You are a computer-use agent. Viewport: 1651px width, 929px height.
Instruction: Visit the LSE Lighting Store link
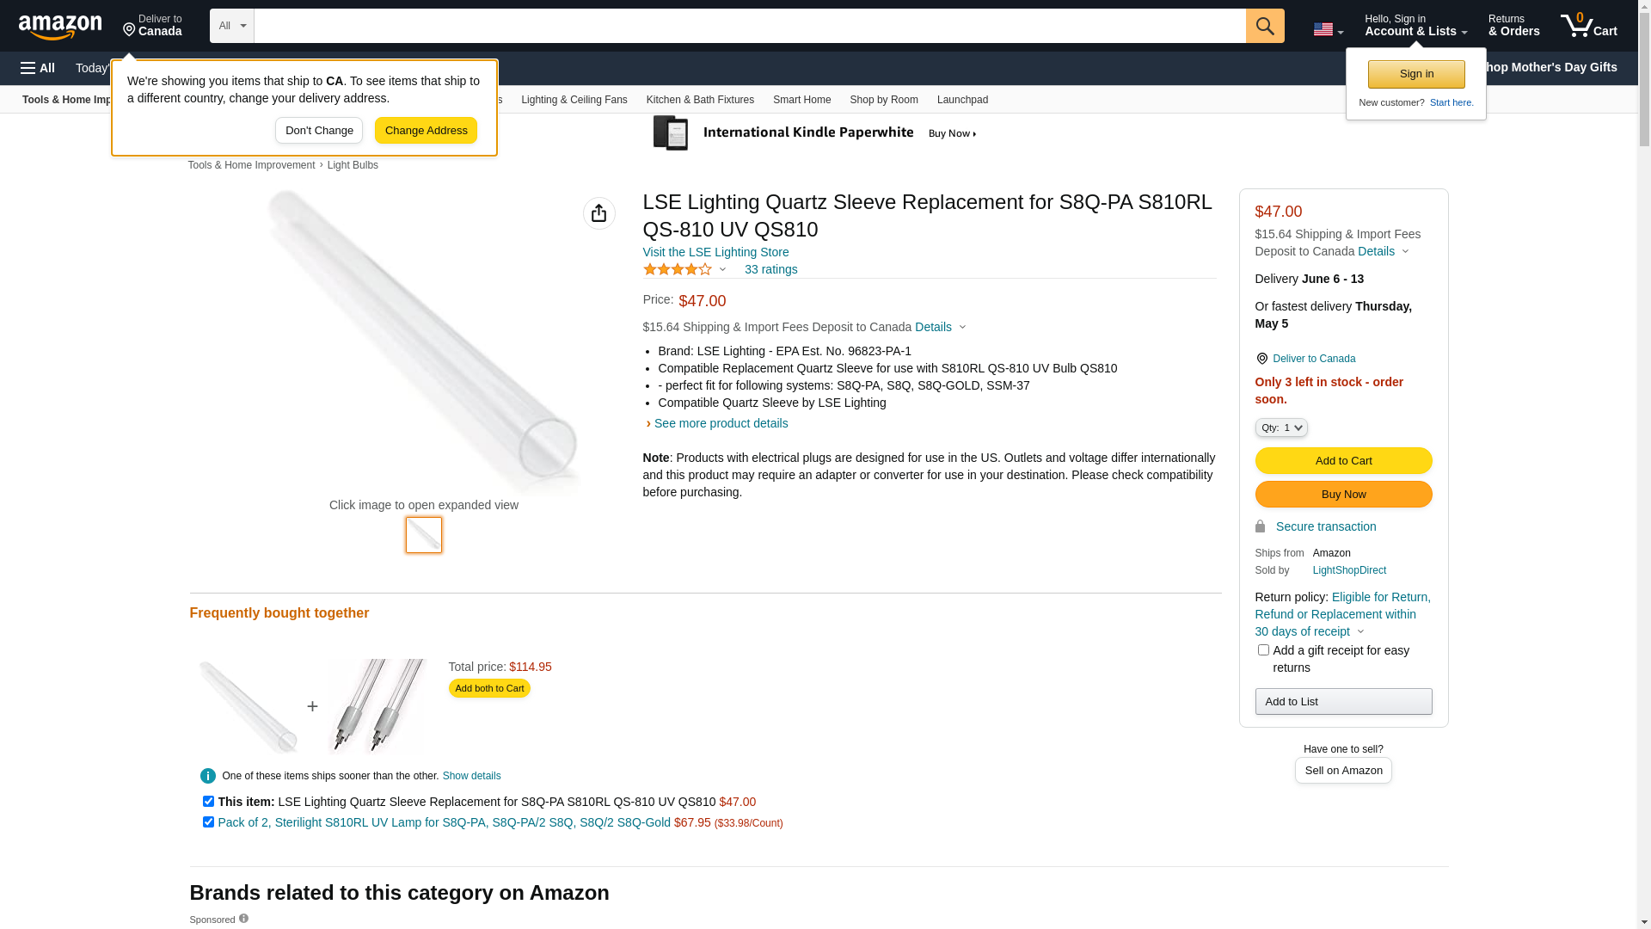(x=715, y=252)
